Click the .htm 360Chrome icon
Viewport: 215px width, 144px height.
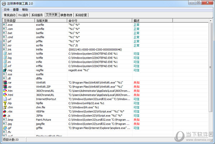click(5, 91)
